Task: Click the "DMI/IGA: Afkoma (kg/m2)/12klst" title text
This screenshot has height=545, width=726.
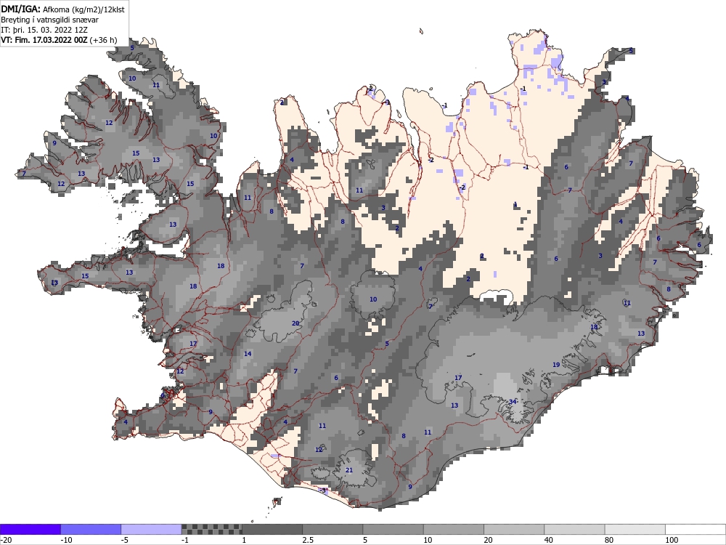Action: point(62,9)
